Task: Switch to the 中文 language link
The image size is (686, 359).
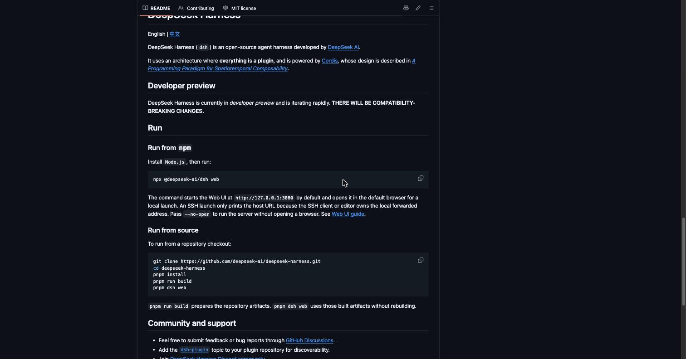Action: (175, 34)
